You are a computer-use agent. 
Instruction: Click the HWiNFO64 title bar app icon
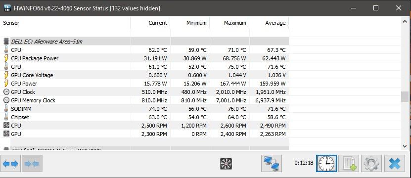click(x=7, y=8)
